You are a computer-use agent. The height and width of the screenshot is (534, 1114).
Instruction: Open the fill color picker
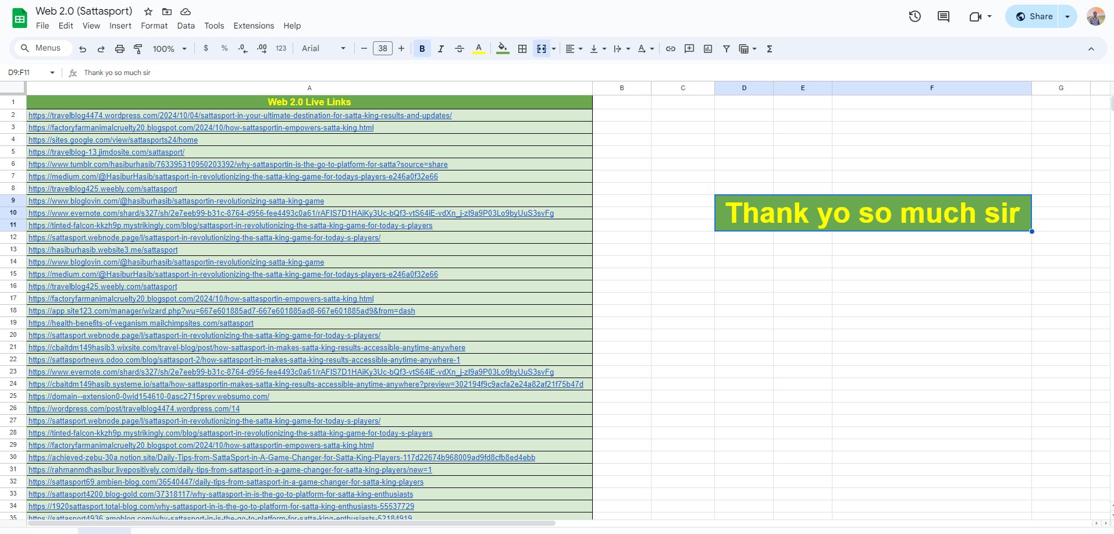(503, 49)
